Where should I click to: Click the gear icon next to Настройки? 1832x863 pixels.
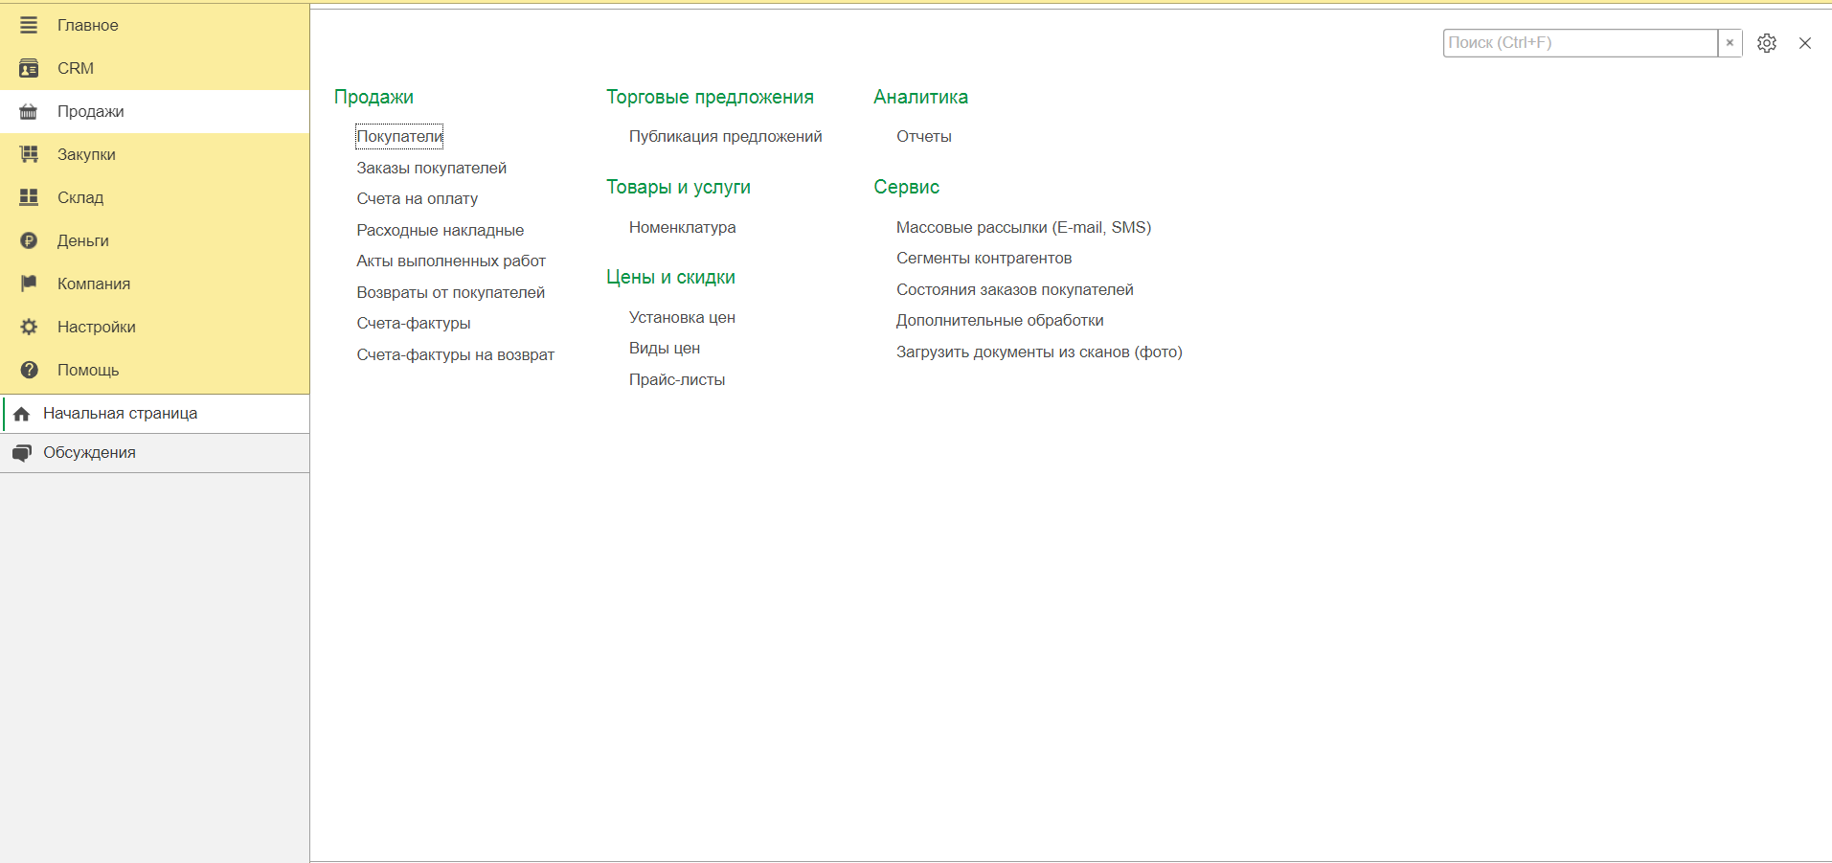pyautogui.click(x=29, y=327)
